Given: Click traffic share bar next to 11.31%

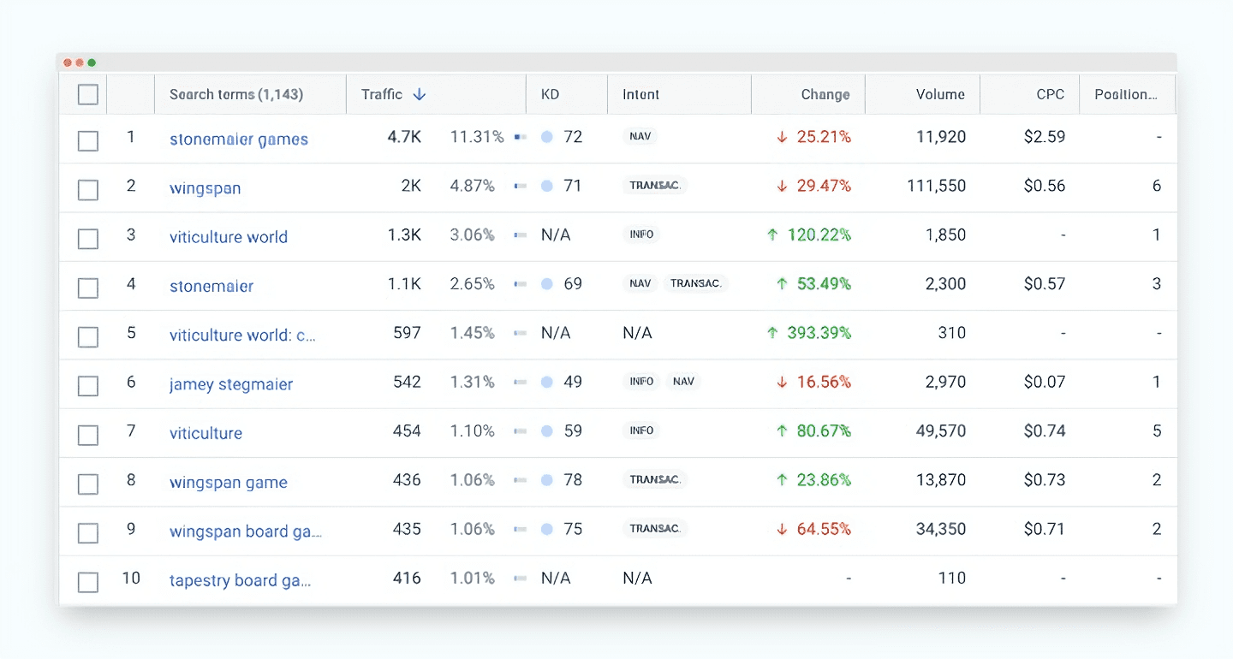Looking at the screenshot, I should coord(520,137).
